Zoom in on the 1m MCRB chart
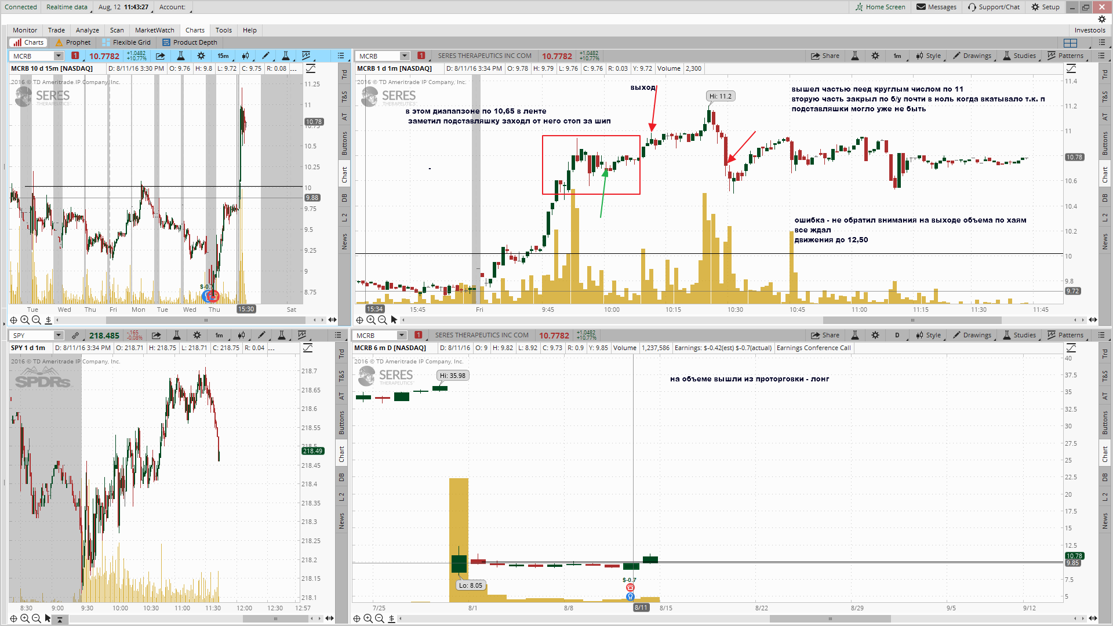Image resolution: width=1113 pixels, height=626 pixels. [371, 320]
